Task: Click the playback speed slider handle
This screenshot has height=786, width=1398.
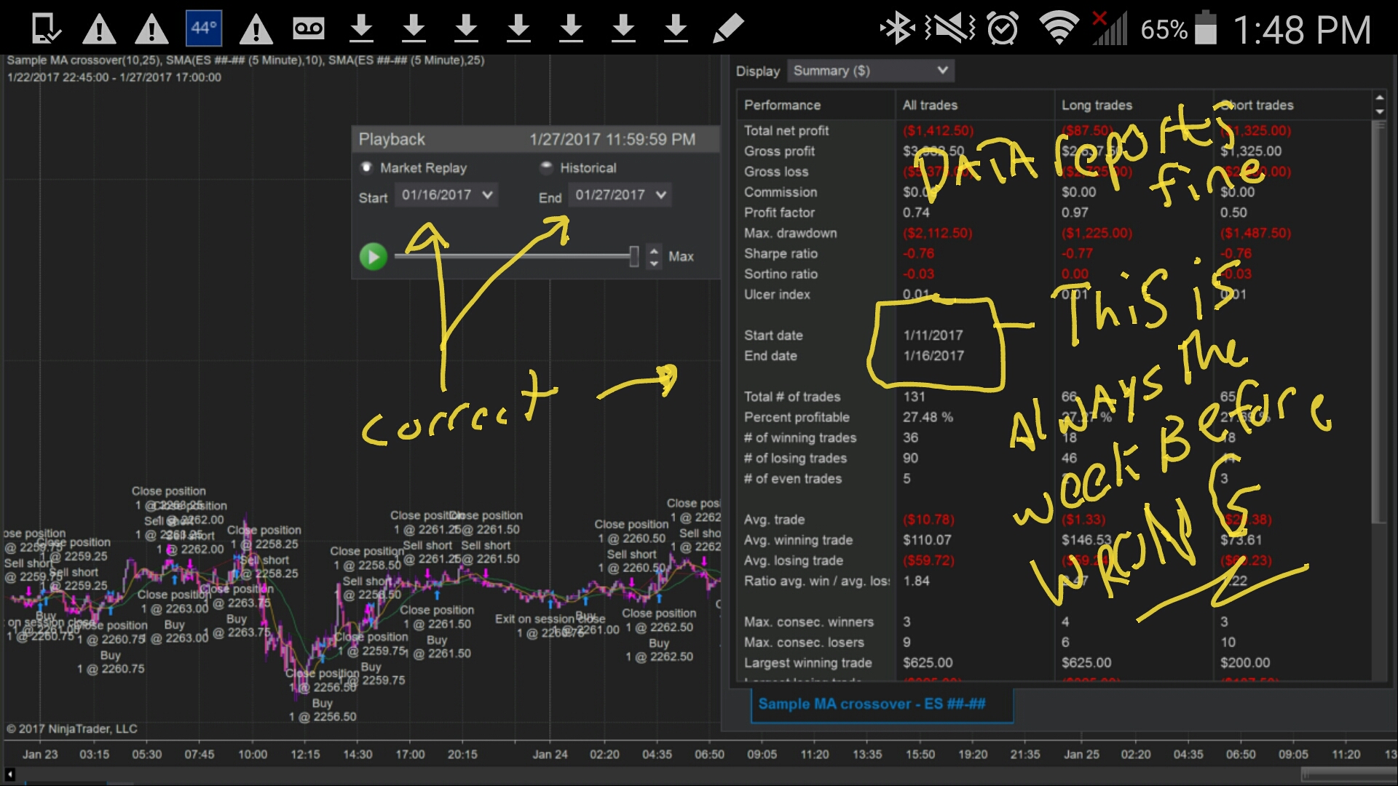Action: click(634, 256)
